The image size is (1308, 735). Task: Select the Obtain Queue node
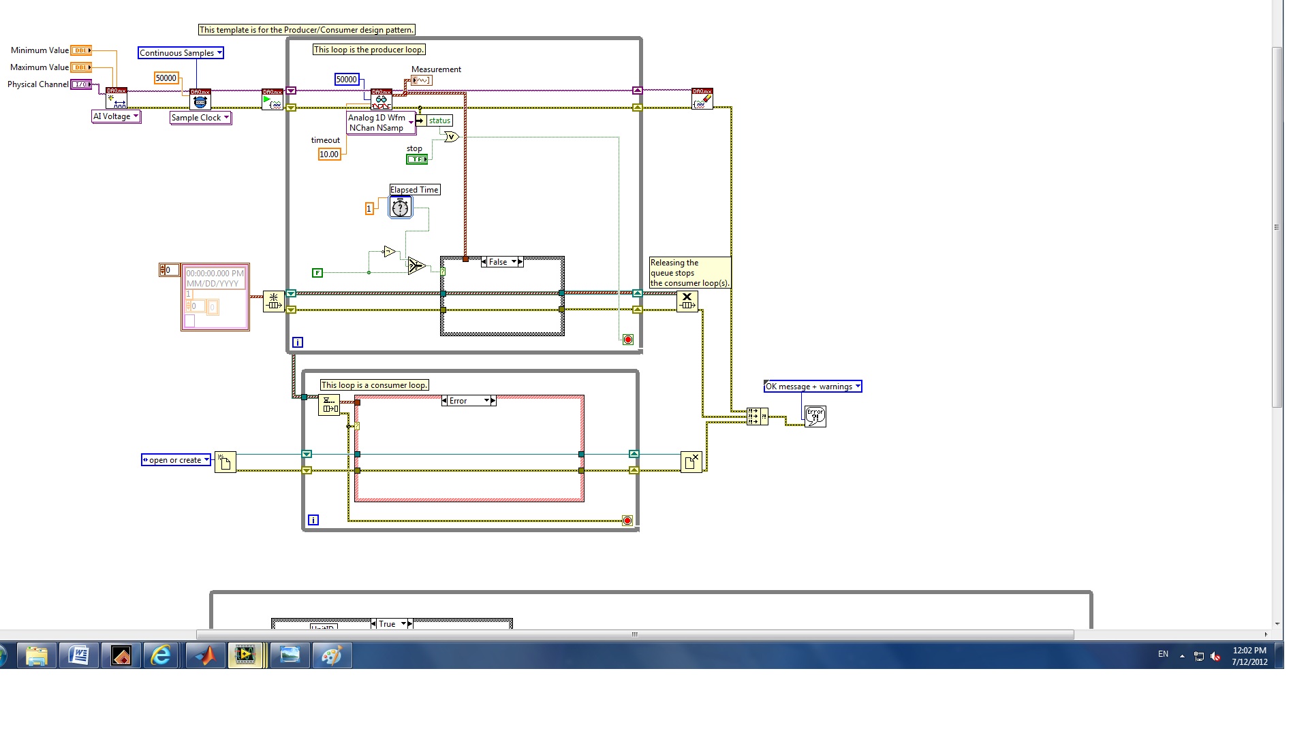point(274,301)
